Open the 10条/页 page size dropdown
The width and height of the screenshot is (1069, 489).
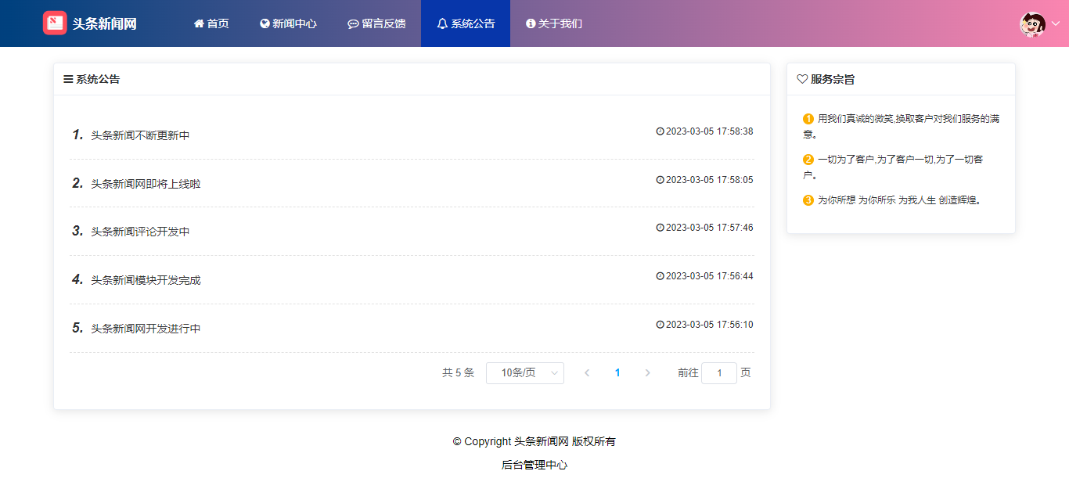click(x=525, y=373)
